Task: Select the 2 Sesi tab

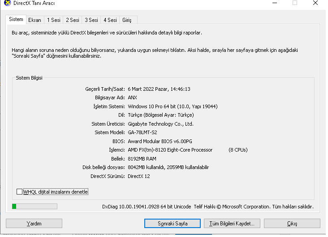Action: 73,20
